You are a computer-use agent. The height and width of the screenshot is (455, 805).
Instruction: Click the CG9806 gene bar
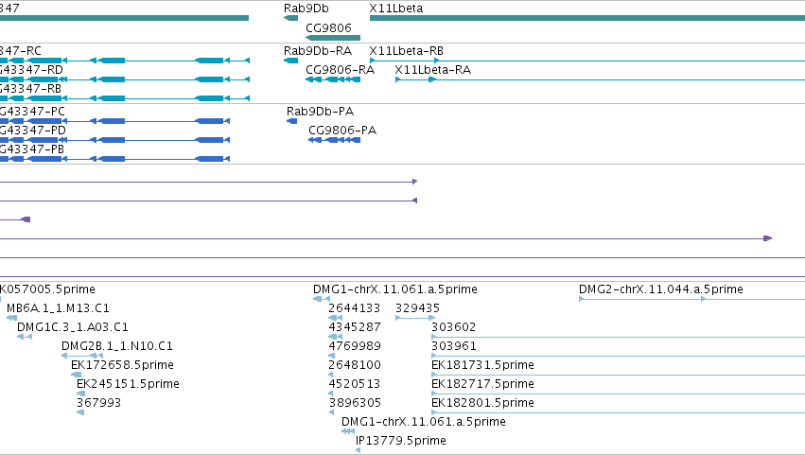click(333, 38)
